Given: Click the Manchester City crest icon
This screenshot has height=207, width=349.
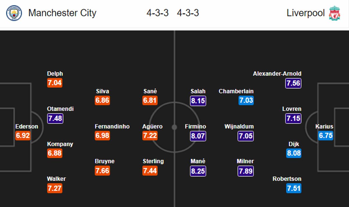Looking at the screenshot, I should point(14,13).
